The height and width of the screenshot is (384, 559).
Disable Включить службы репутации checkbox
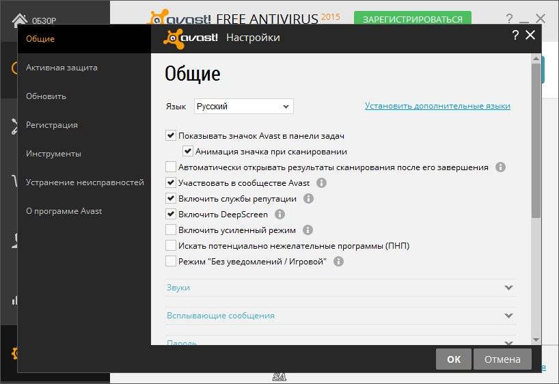pos(171,199)
